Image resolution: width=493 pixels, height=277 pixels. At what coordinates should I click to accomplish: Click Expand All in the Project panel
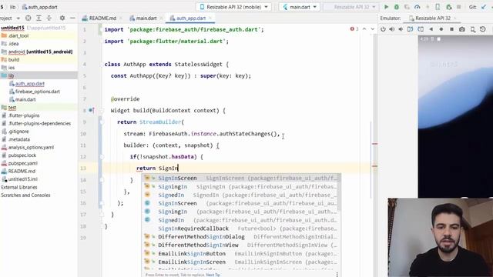pos(39,18)
